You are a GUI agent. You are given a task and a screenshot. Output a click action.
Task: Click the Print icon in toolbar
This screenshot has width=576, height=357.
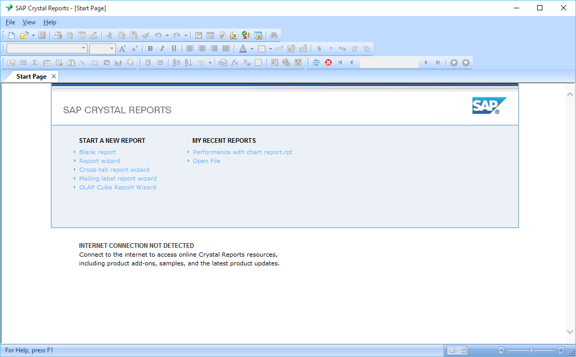(58, 35)
